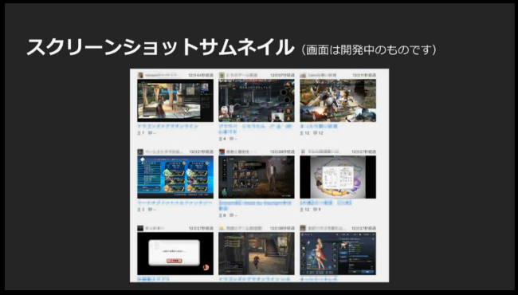Open the armored warrior collage thumbnail
The height and width of the screenshot is (295, 518).
click(338, 100)
